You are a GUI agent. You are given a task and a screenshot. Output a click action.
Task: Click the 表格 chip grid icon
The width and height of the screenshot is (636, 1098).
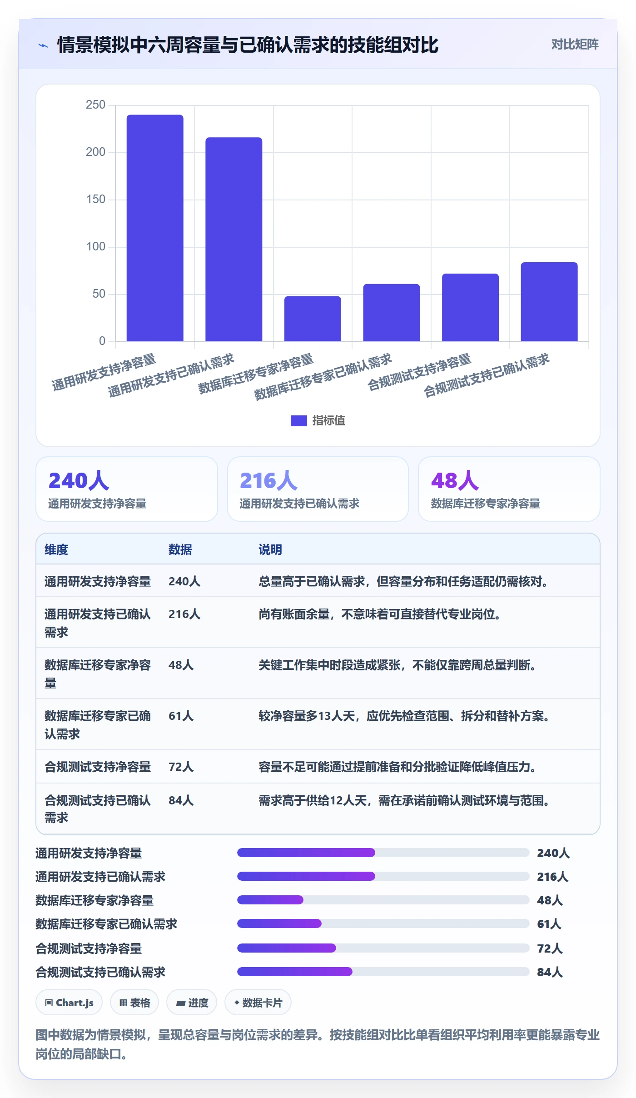tap(123, 1003)
